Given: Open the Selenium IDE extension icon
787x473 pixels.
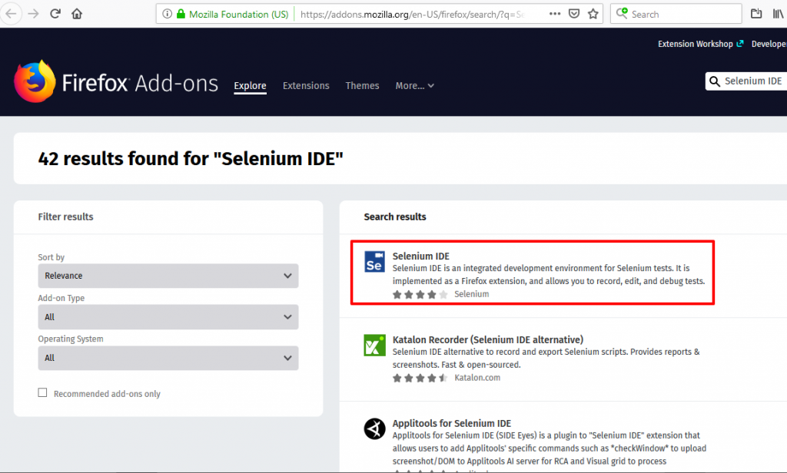Looking at the screenshot, I should (x=374, y=262).
